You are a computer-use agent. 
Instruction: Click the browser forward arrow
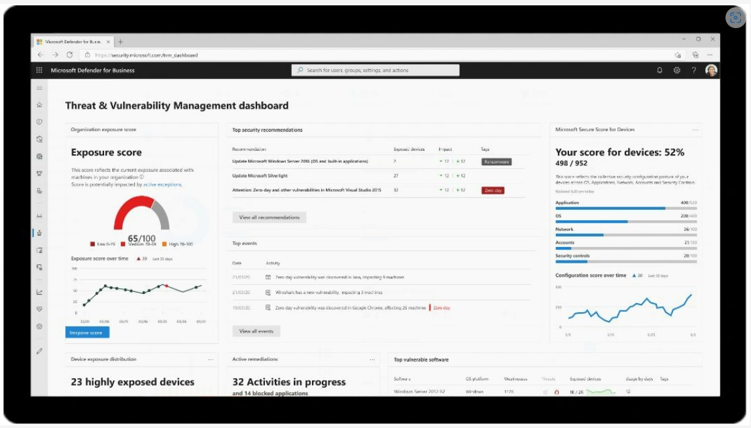[x=55, y=55]
